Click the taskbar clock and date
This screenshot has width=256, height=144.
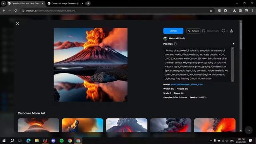tap(241, 140)
